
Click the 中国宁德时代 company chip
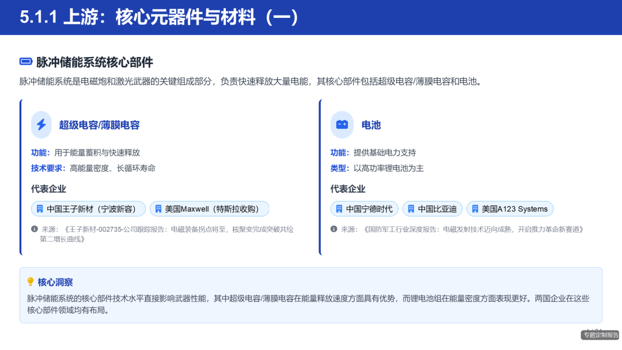coord(364,208)
